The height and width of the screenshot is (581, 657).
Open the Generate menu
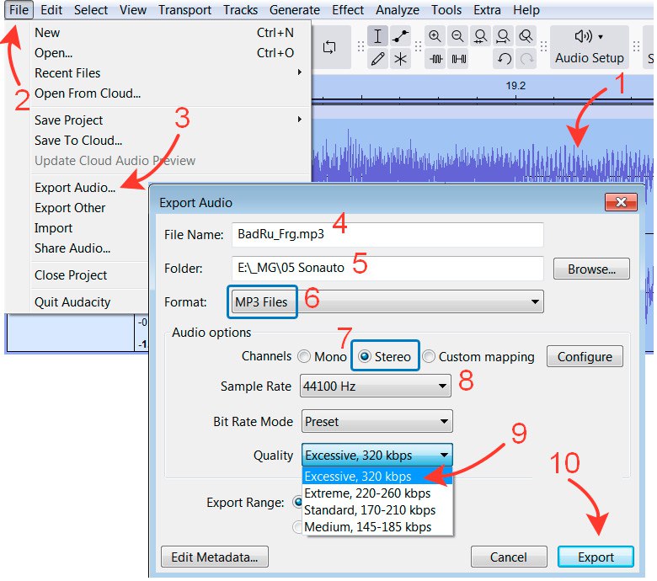(295, 9)
